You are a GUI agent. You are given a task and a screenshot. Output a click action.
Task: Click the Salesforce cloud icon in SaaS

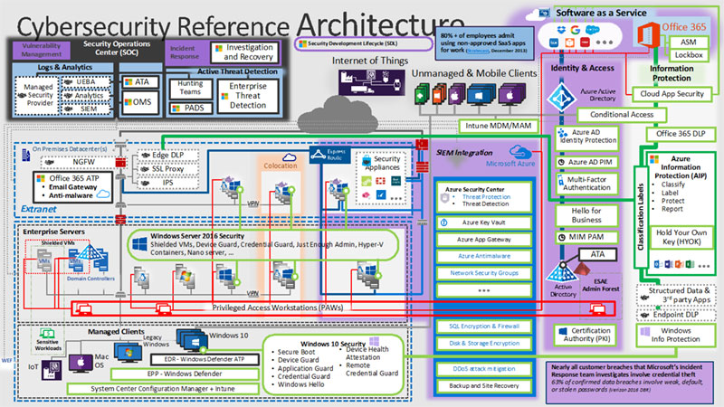pyautogui.click(x=593, y=30)
